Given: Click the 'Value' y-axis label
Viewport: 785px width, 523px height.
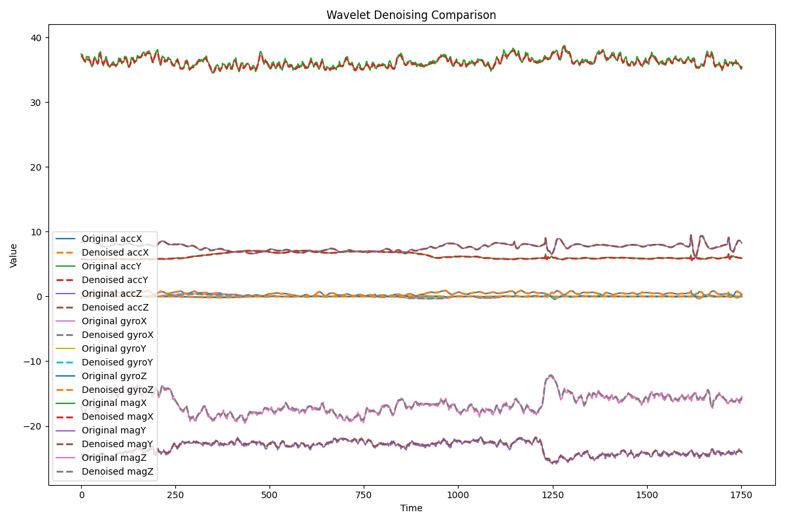Looking at the screenshot, I should pos(14,255).
